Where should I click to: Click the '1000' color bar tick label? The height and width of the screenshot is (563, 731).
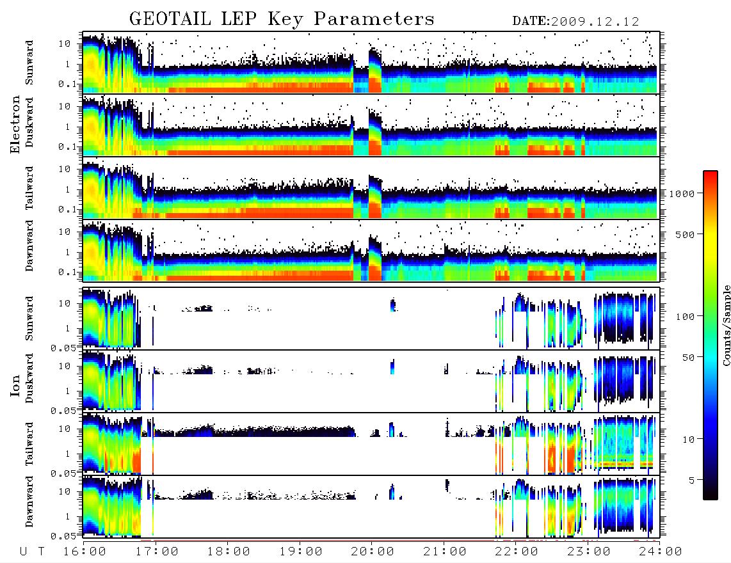(x=682, y=194)
